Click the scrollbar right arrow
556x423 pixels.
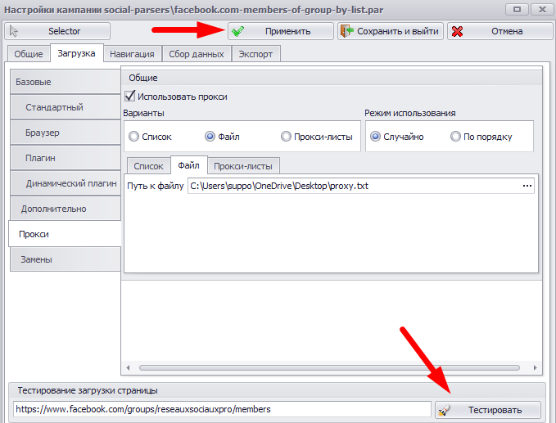(x=535, y=367)
